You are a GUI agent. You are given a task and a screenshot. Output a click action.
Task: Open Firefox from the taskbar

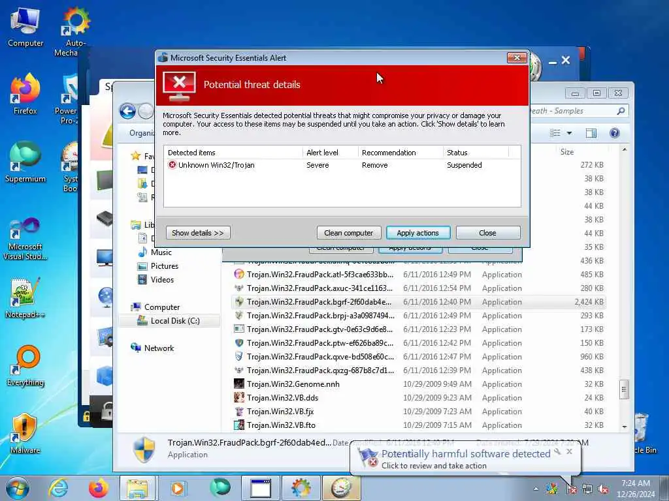point(98,488)
